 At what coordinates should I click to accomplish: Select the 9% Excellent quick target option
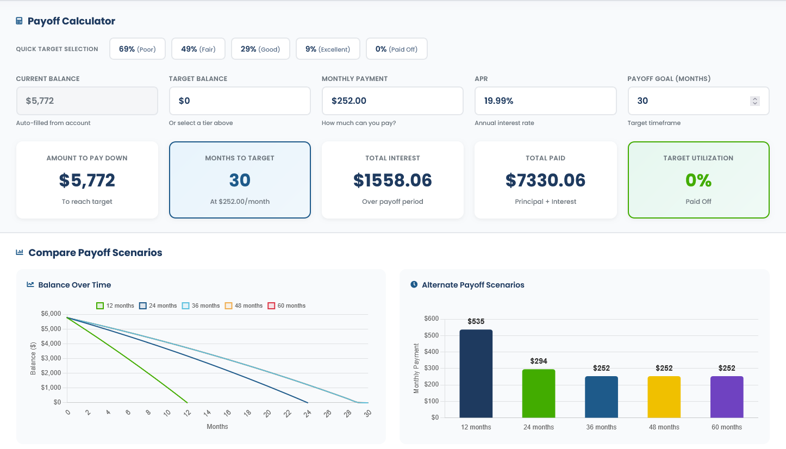(328, 48)
